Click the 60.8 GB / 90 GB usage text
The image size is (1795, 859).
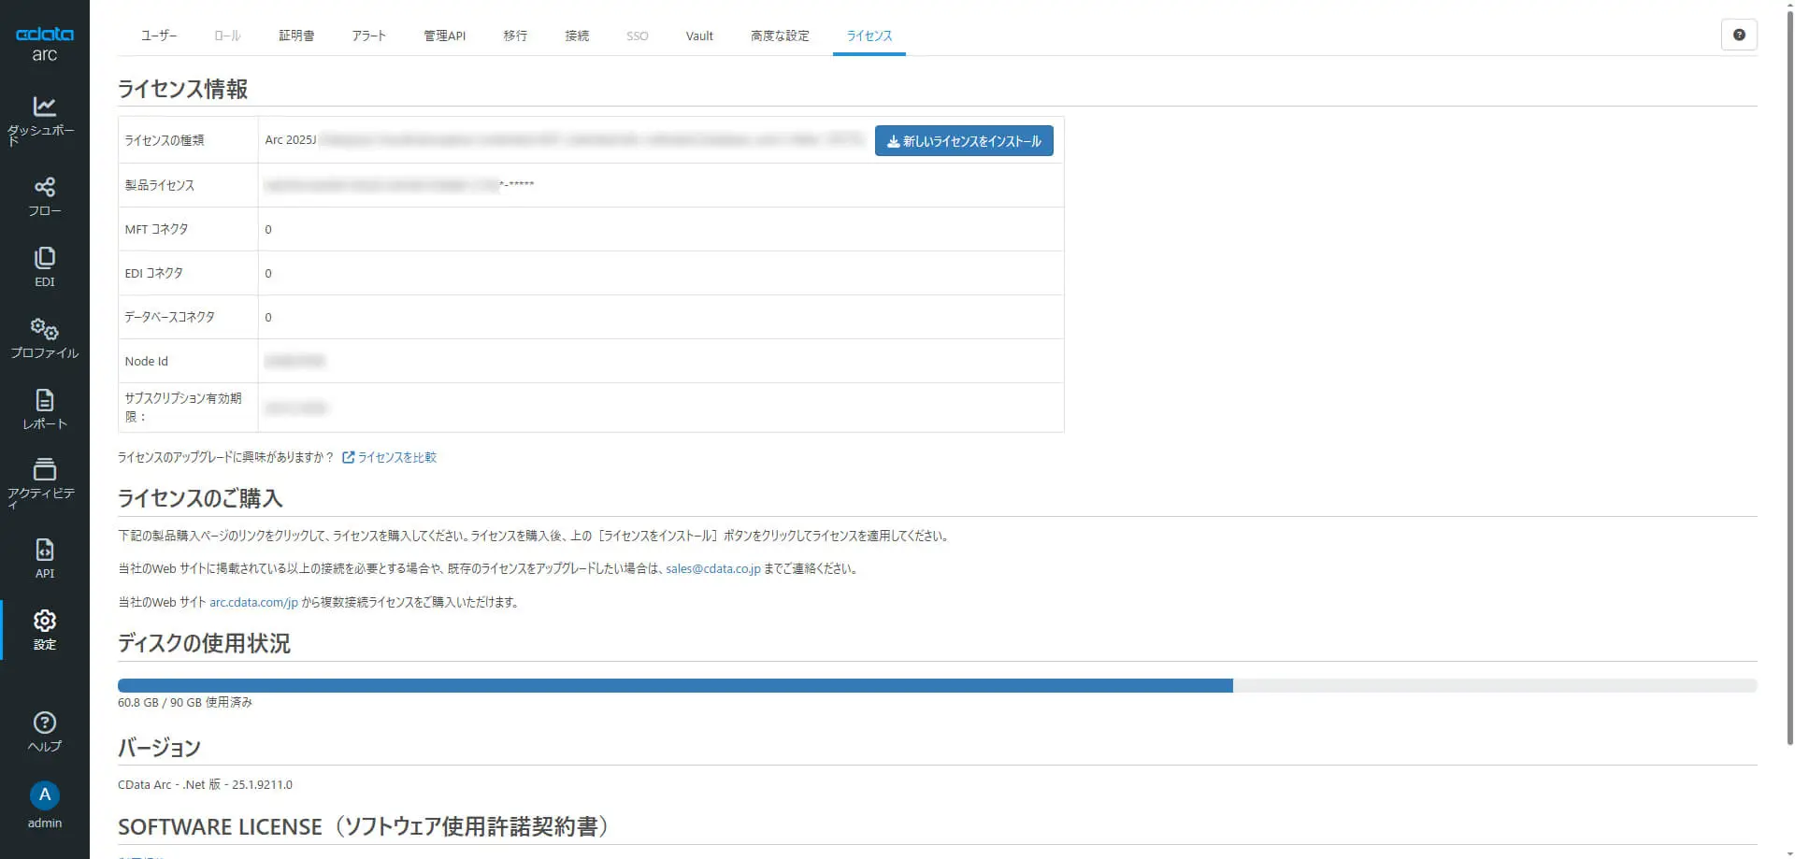point(185,702)
